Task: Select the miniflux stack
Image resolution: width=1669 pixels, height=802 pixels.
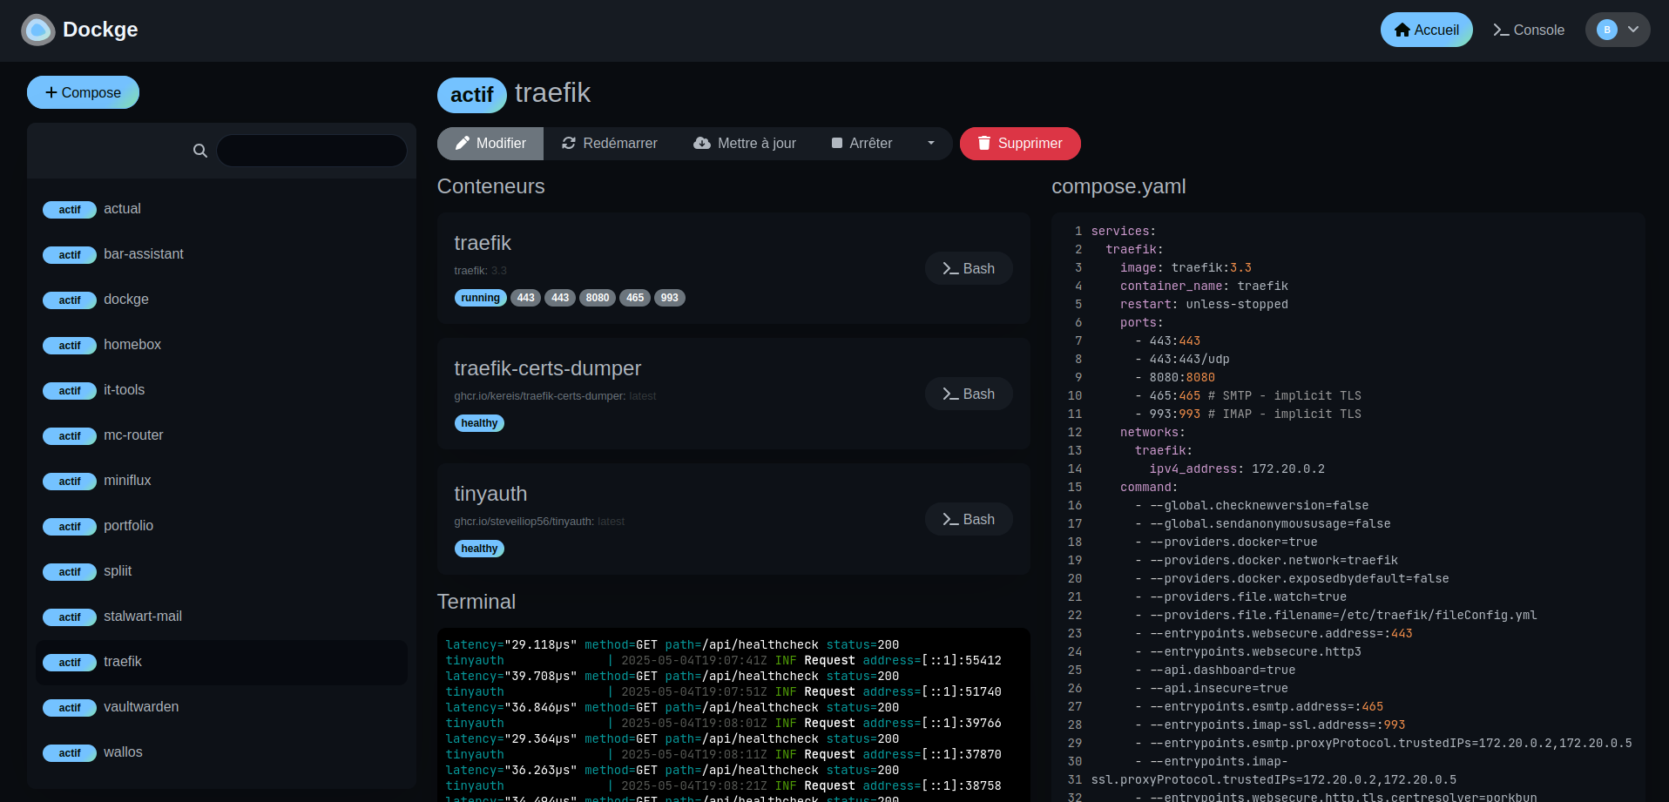Action: 221,481
